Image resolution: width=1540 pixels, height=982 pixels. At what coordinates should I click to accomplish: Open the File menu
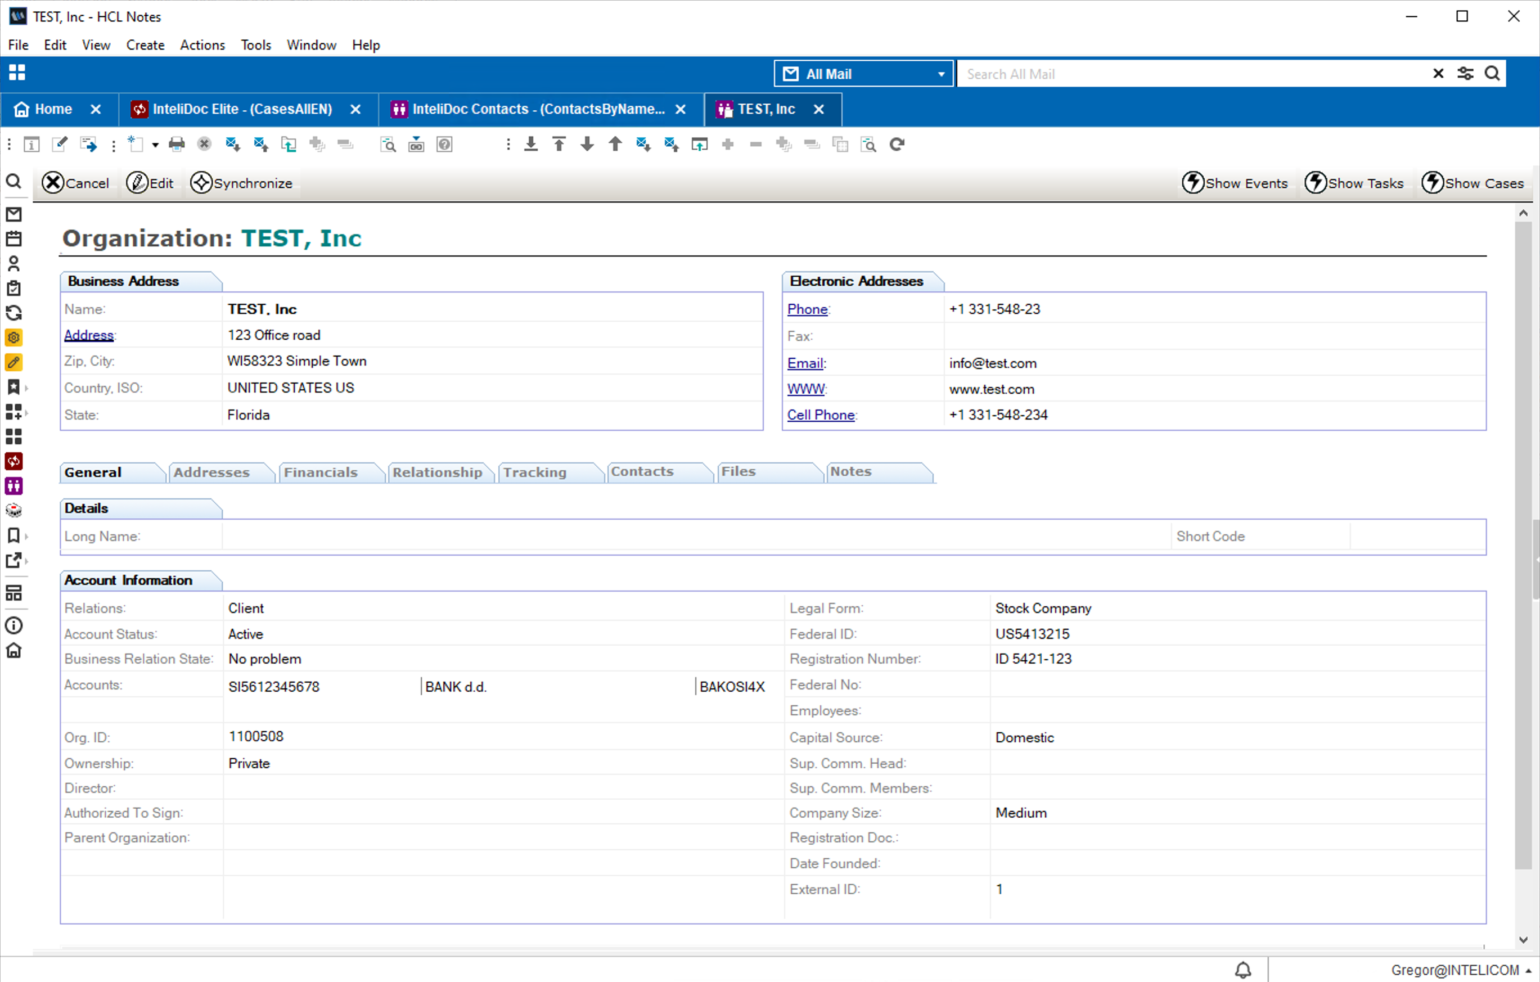[x=18, y=45]
